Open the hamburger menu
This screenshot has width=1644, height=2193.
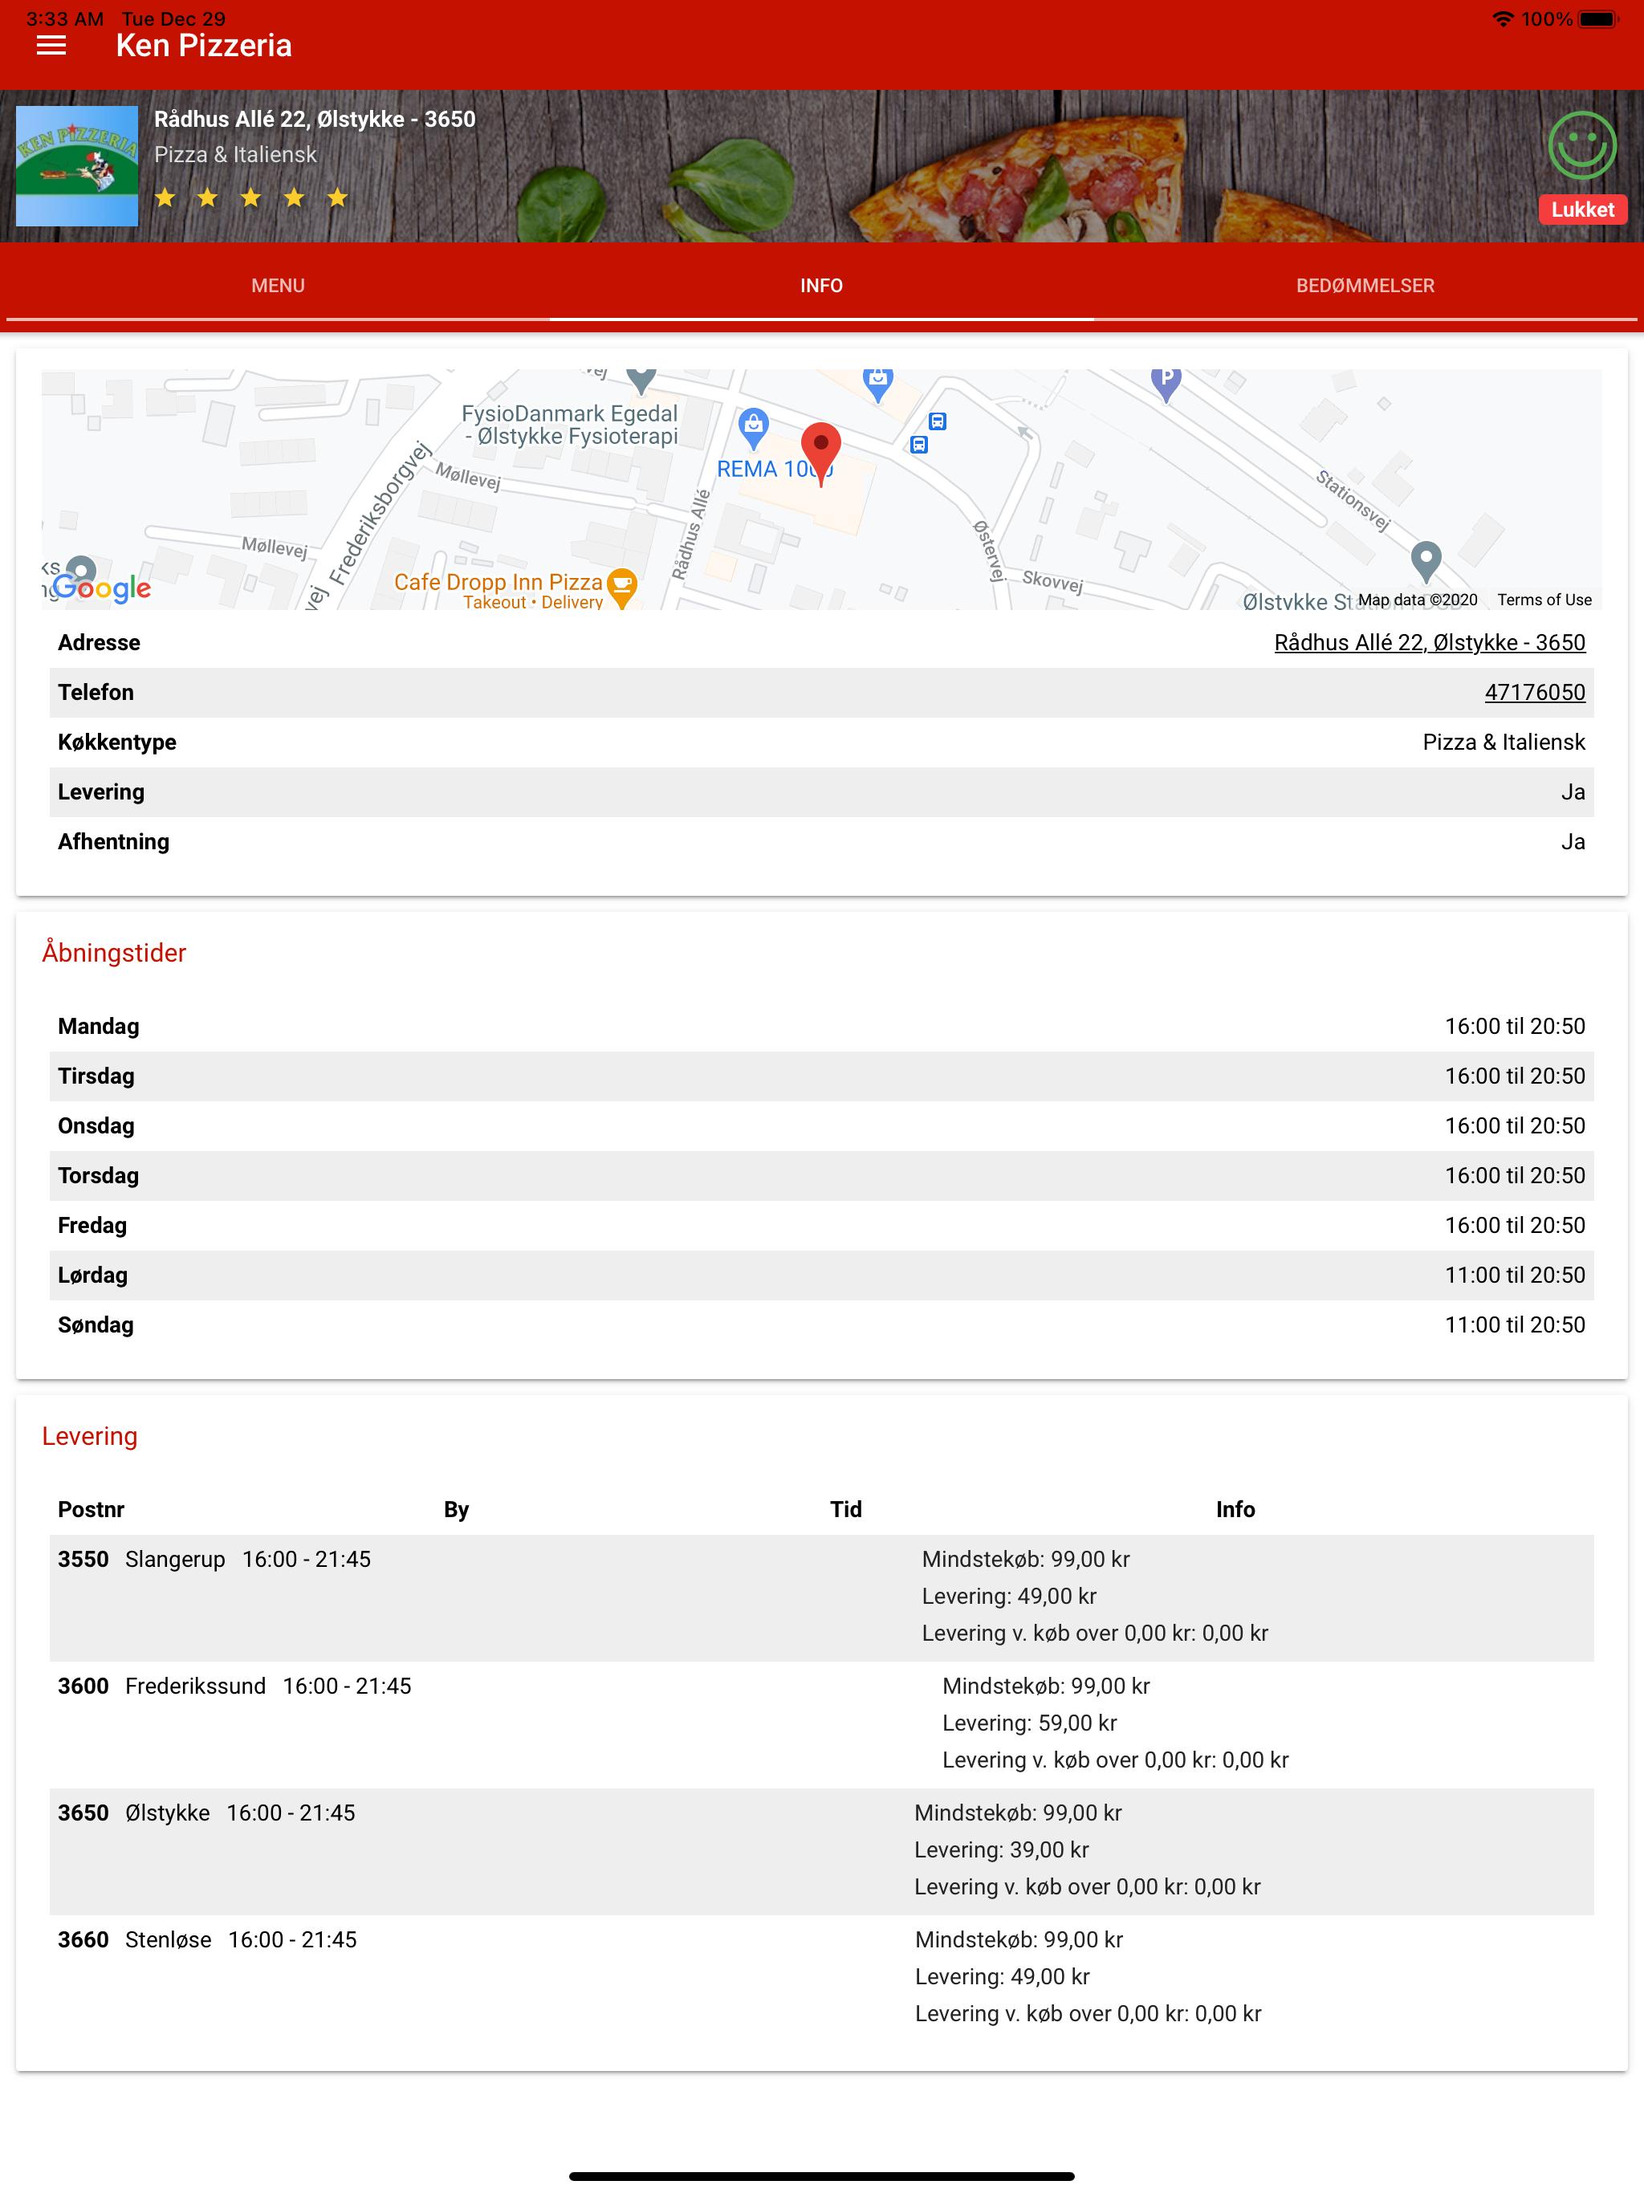51,46
